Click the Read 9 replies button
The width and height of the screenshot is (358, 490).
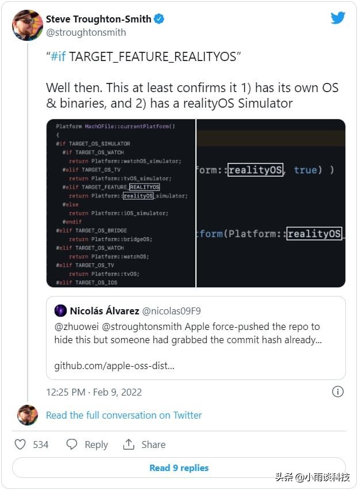tap(179, 468)
